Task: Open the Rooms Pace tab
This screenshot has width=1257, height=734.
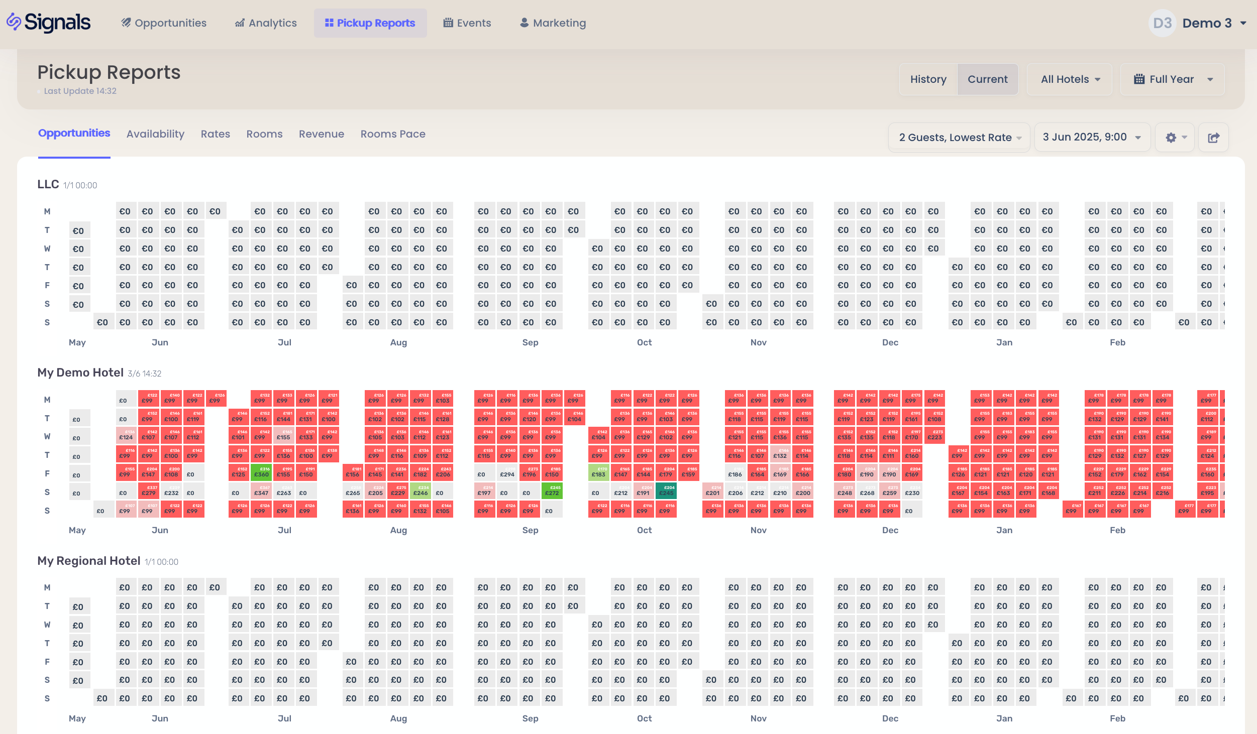Action: click(x=392, y=134)
